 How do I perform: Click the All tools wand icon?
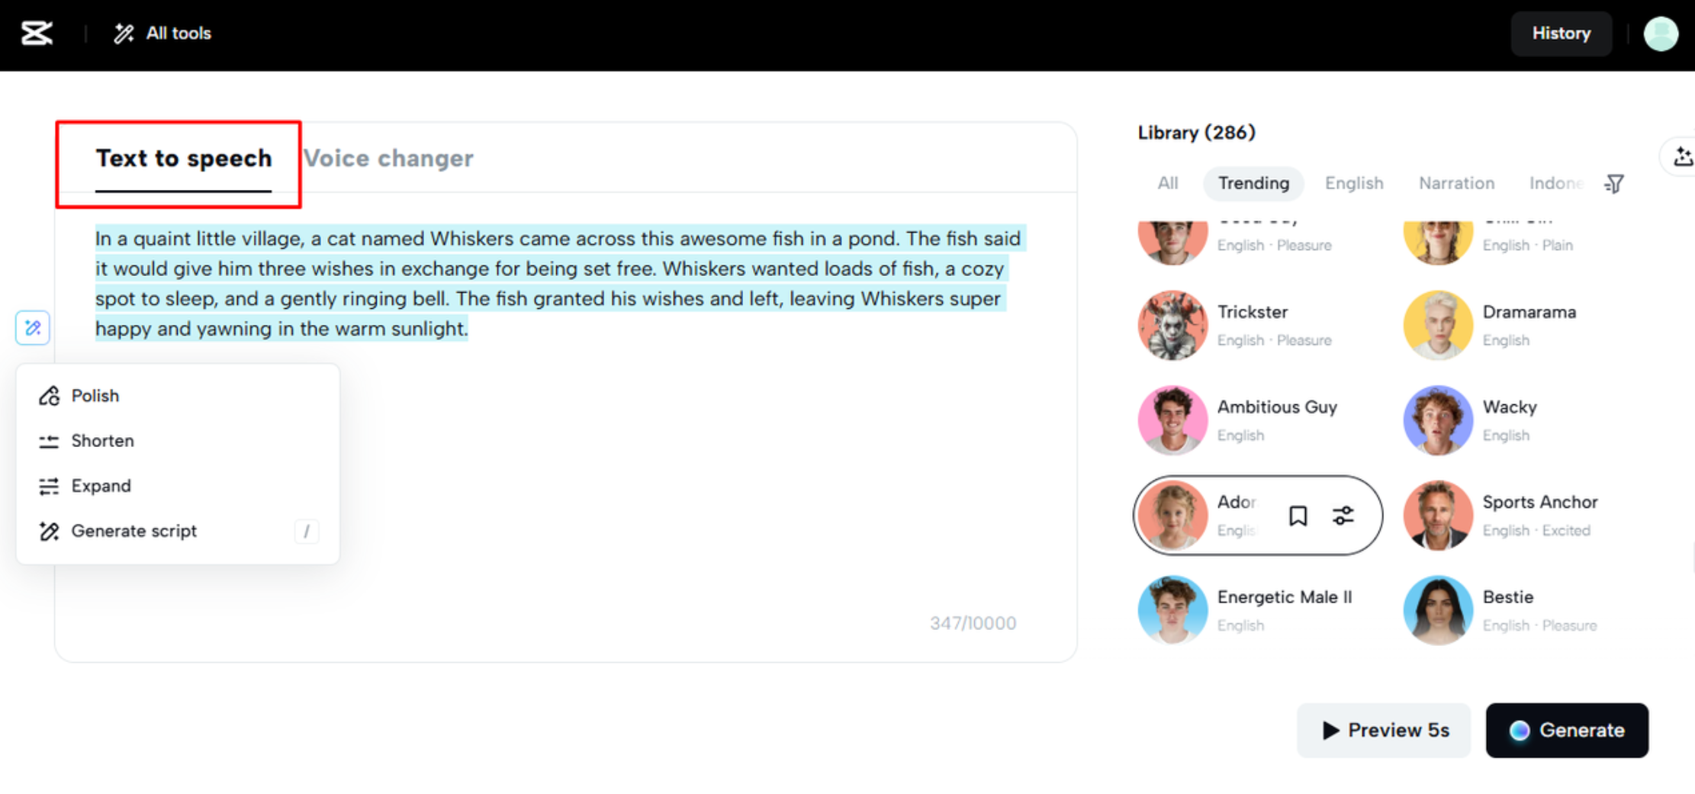pyautogui.click(x=124, y=34)
